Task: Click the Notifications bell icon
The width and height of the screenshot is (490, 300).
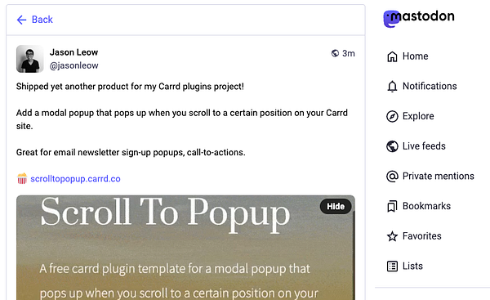Action: 392,87
